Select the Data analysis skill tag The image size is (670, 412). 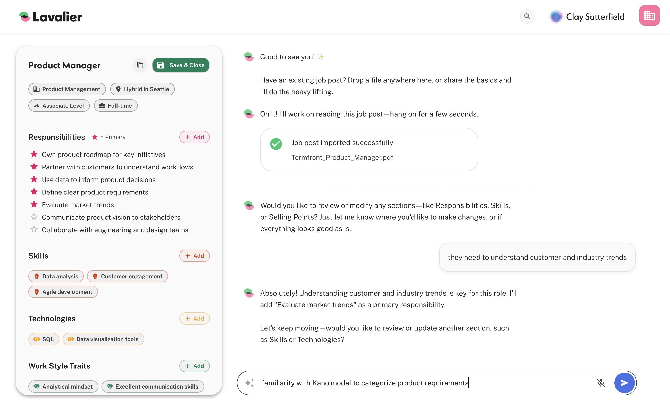coord(56,276)
